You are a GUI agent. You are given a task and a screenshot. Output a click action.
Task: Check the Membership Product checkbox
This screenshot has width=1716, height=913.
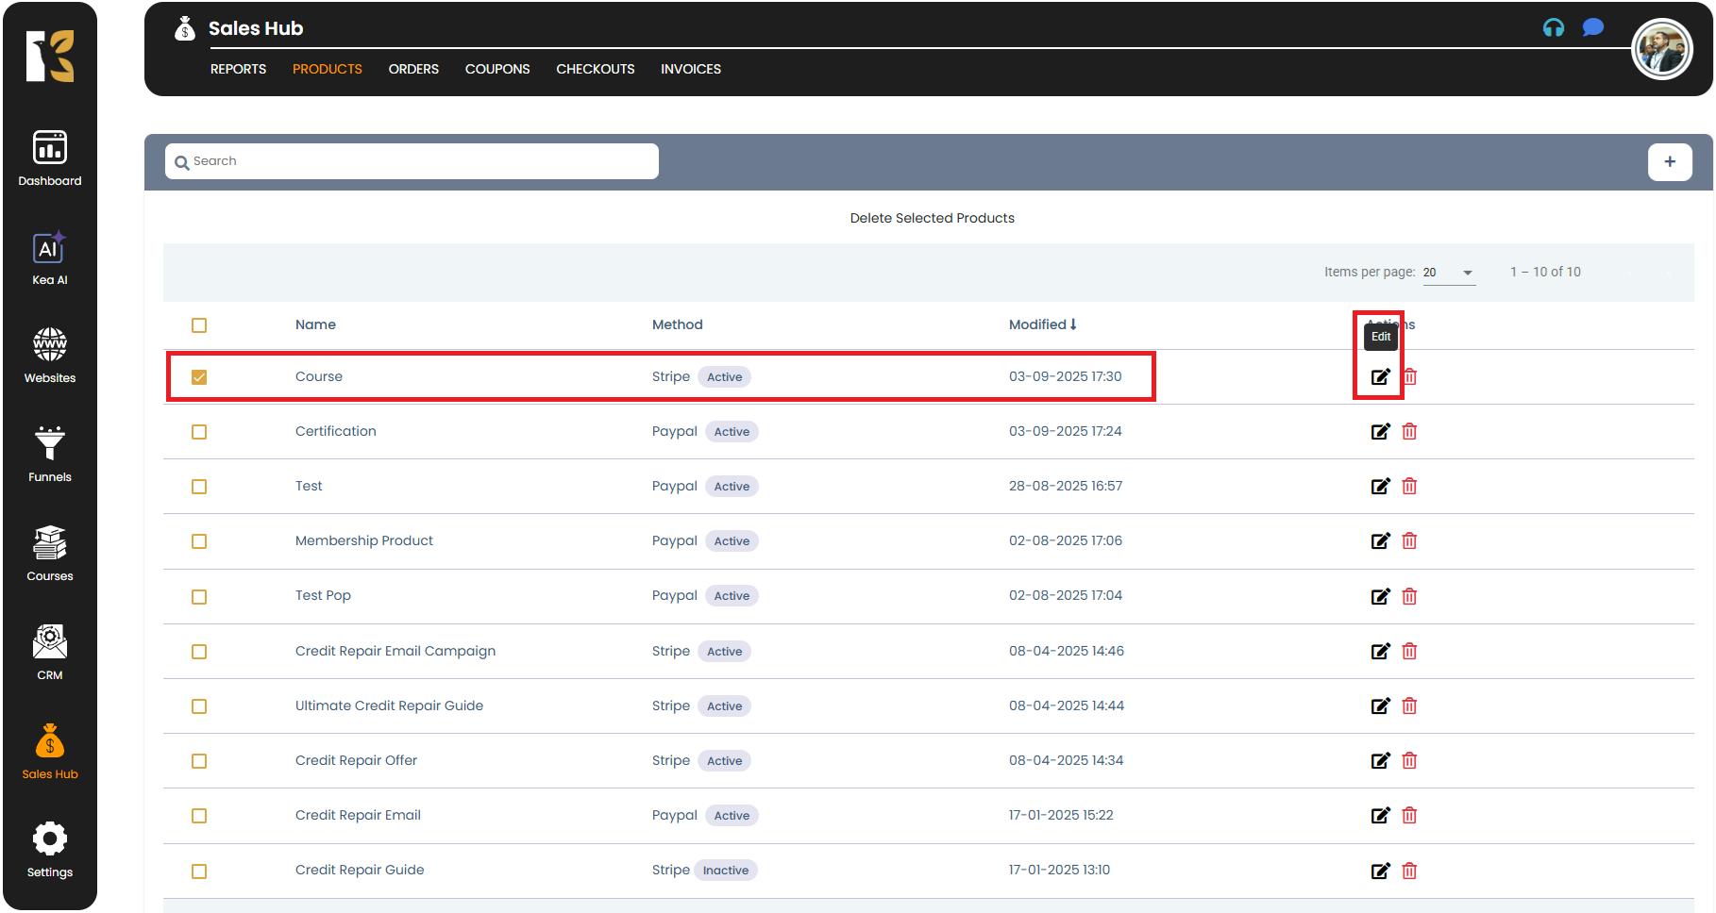click(199, 541)
